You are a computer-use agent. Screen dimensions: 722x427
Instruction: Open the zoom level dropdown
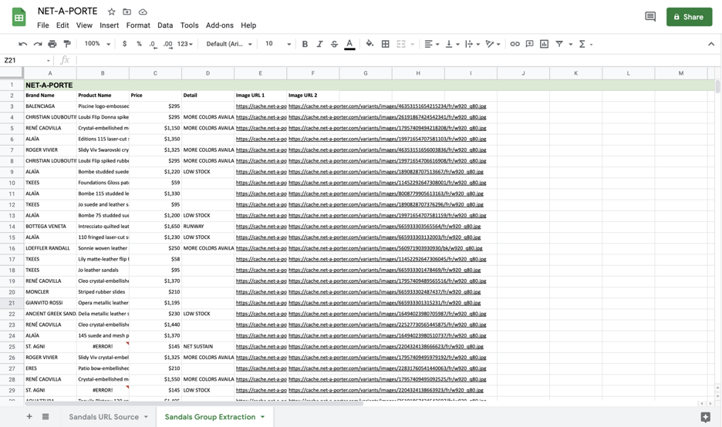(97, 44)
